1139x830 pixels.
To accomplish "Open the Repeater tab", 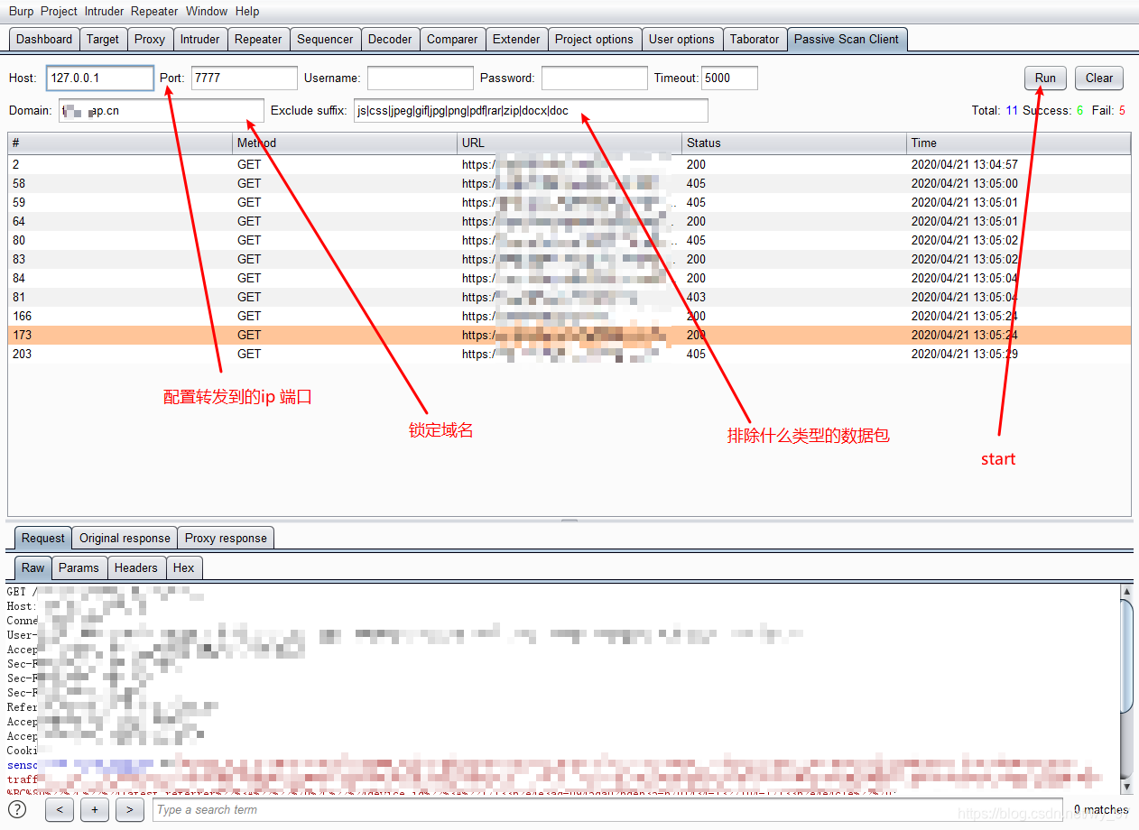I will pos(258,39).
